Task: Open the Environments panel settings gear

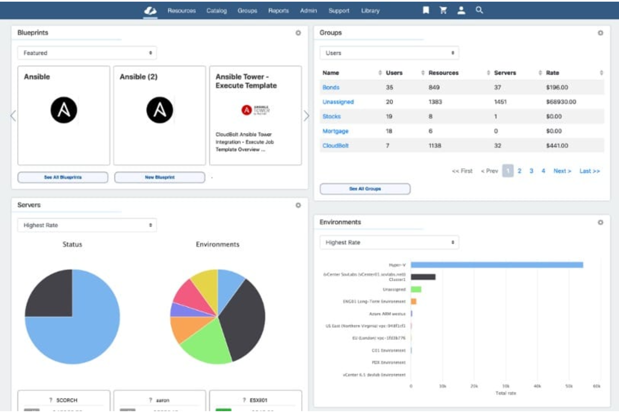Action: click(x=601, y=221)
